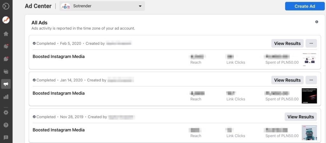This screenshot has width=326, height=143.
Task: Open the comments inbox icon with red dot
Action: click(x=6, y=59)
